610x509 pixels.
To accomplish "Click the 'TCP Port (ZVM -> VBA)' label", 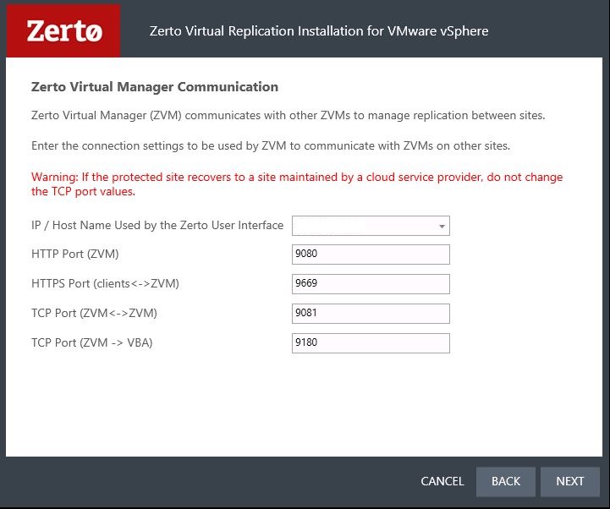I will [x=92, y=342].
